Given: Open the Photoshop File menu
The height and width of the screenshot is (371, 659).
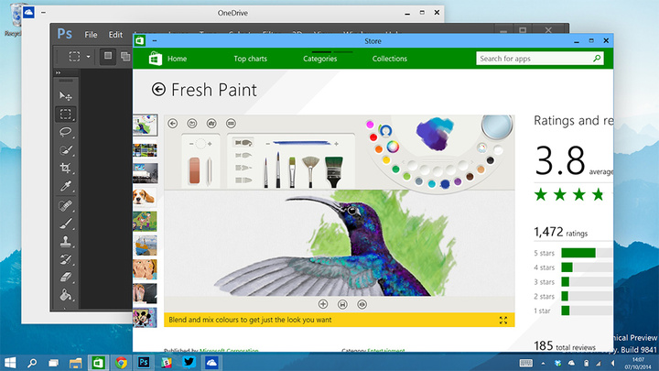Looking at the screenshot, I should pos(91,35).
